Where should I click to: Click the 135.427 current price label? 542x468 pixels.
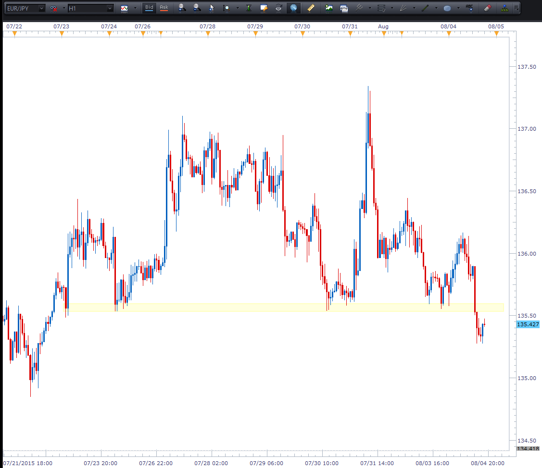coord(528,325)
